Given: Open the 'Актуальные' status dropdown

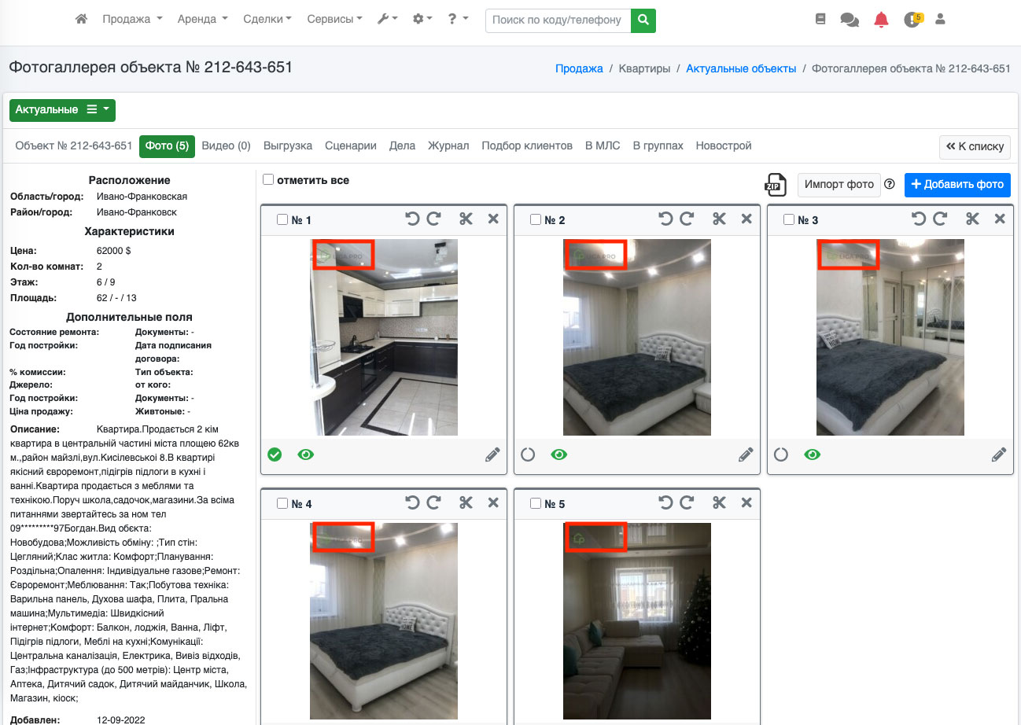Looking at the screenshot, I should click(62, 110).
